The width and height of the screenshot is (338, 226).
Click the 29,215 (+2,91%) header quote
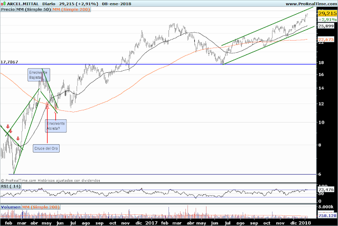(79, 4)
